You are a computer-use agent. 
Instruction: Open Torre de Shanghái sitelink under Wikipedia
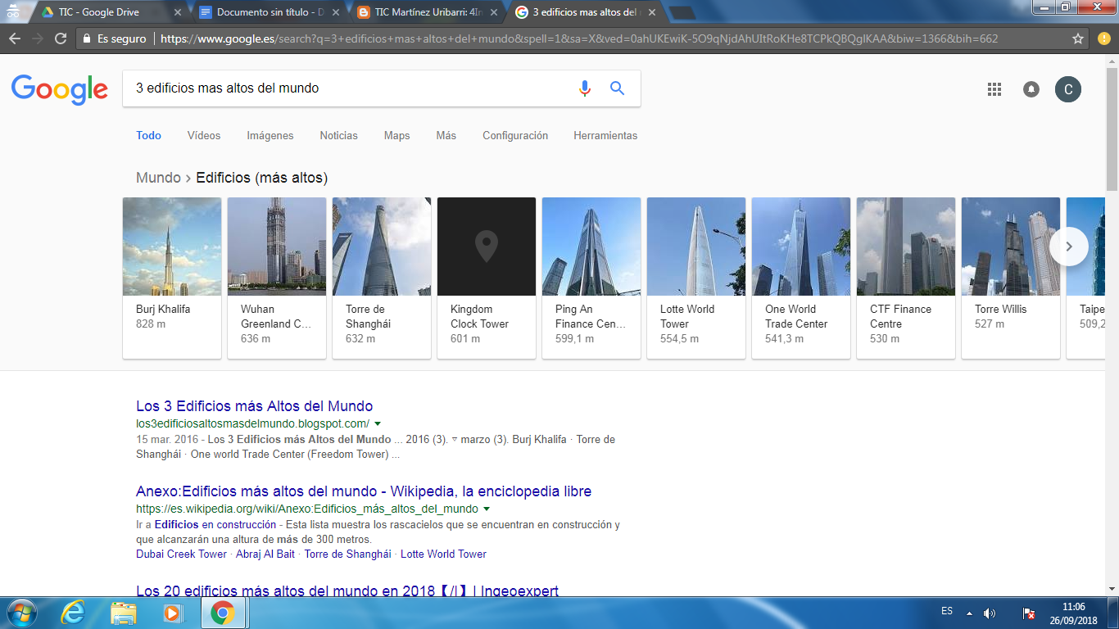348,554
